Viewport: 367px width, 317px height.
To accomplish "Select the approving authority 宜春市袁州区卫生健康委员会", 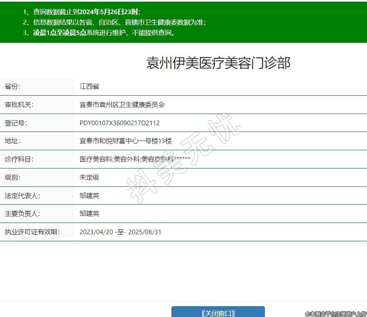I will [x=122, y=105].
